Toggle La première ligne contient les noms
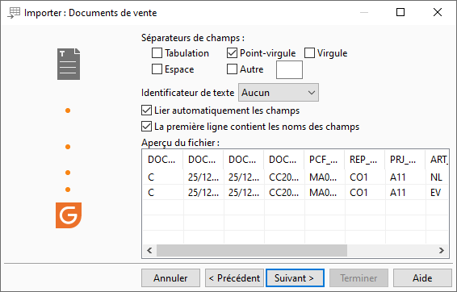 [146, 127]
